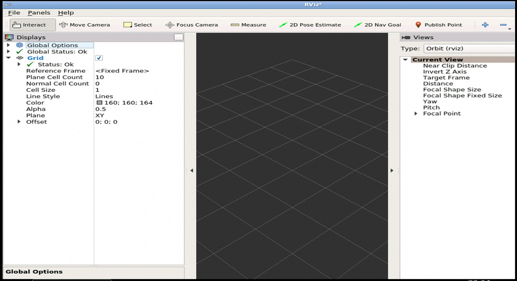
Task: Click the Displays panel float button
Action: point(178,37)
